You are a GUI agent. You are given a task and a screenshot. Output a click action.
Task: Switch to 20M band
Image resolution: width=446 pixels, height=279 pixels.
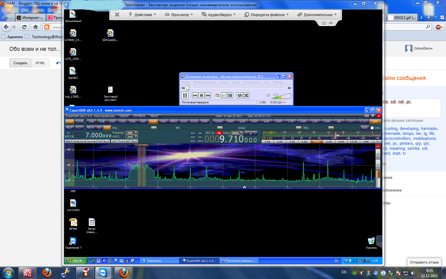pos(278,122)
